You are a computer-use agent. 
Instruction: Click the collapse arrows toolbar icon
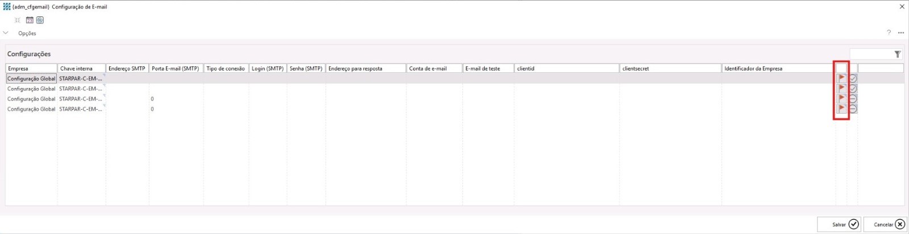click(18, 20)
